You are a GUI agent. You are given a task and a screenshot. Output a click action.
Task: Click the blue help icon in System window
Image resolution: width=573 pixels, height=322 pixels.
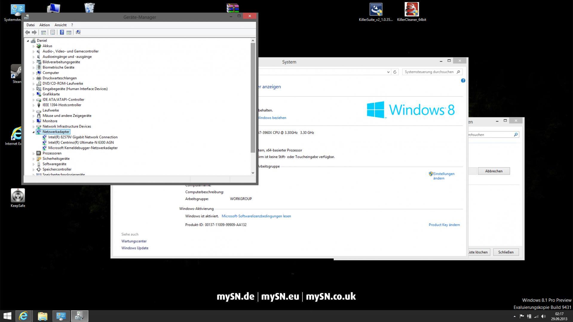463,81
